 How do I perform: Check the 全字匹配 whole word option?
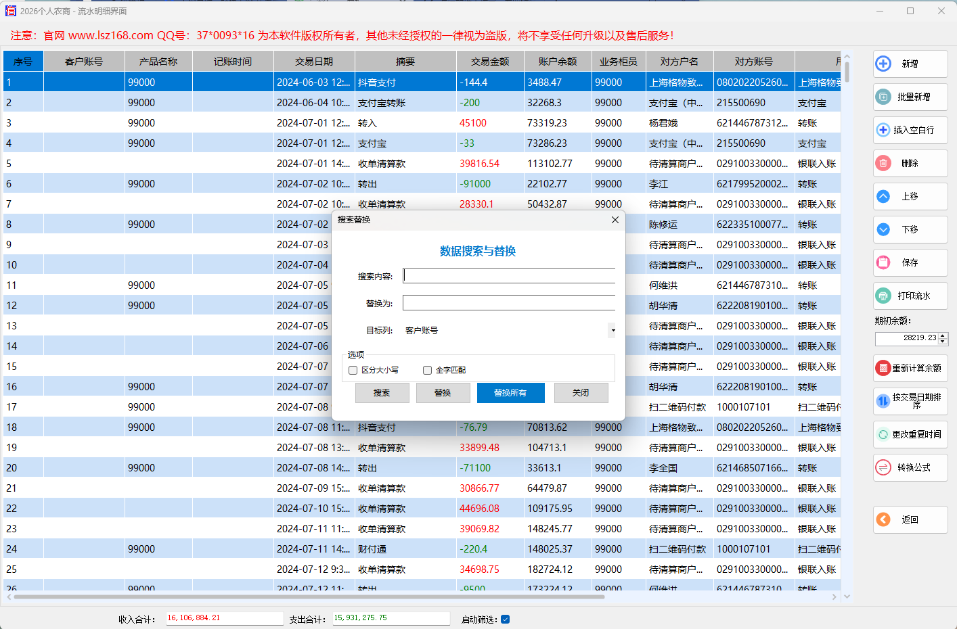(x=427, y=370)
